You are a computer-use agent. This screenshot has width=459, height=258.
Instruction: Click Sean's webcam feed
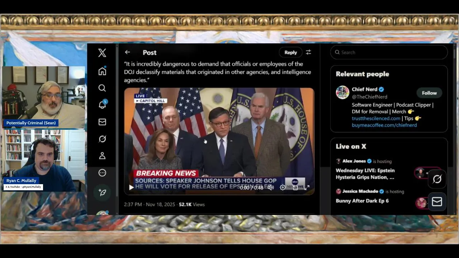pyautogui.click(x=44, y=97)
